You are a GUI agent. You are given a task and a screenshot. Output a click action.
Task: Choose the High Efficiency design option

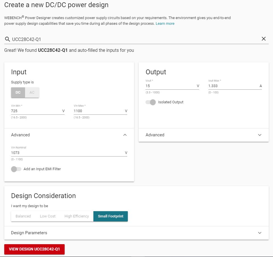coord(77,216)
